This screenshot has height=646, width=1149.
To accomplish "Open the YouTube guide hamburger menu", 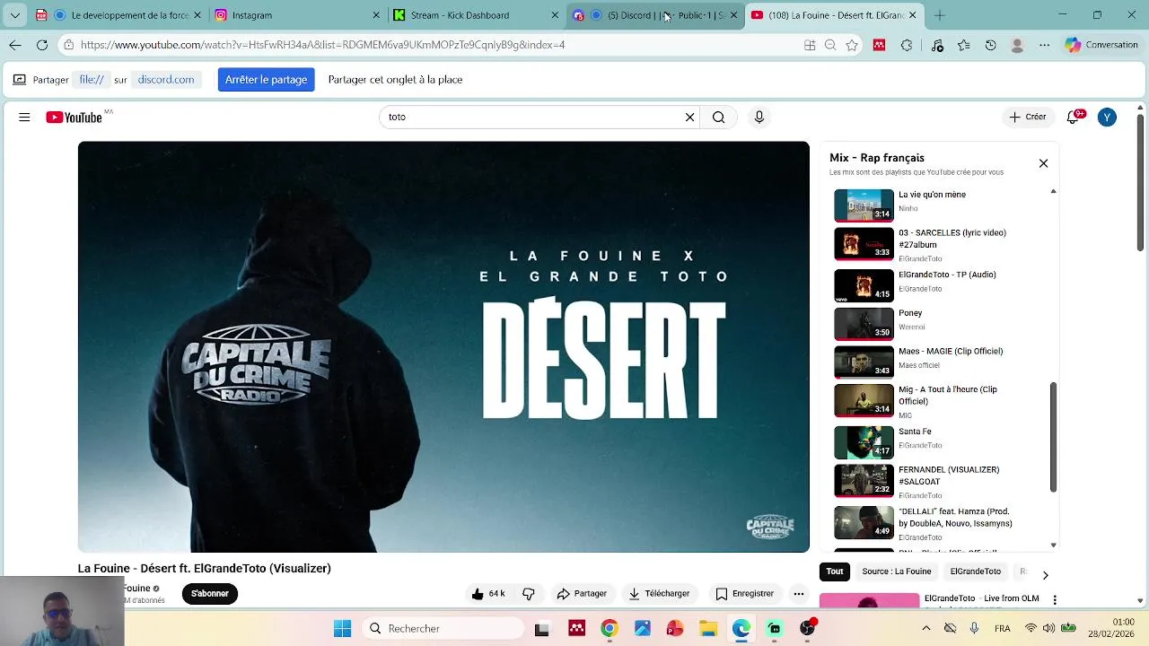I will (x=24, y=118).
